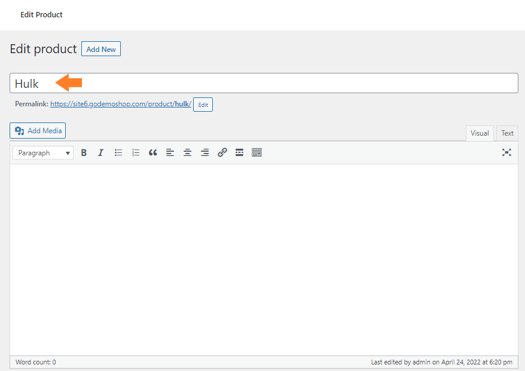
Task: Open the product permalink URL
Action: (121, 104)
